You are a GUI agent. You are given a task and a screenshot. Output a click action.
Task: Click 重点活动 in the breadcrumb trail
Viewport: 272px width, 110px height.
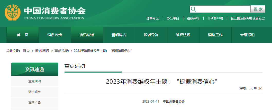(61, 51)
